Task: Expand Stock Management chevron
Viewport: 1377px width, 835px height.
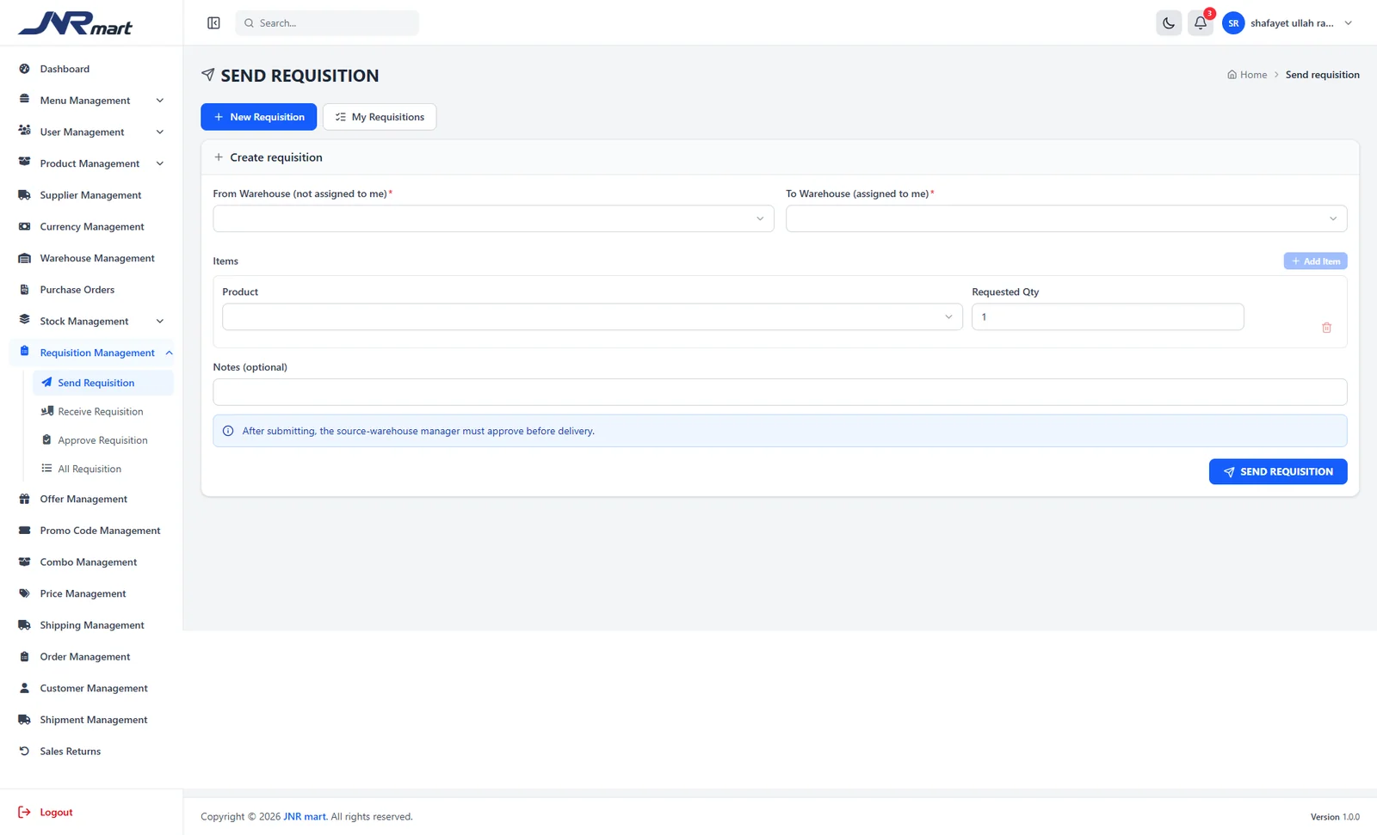Action: pos(160,322)
